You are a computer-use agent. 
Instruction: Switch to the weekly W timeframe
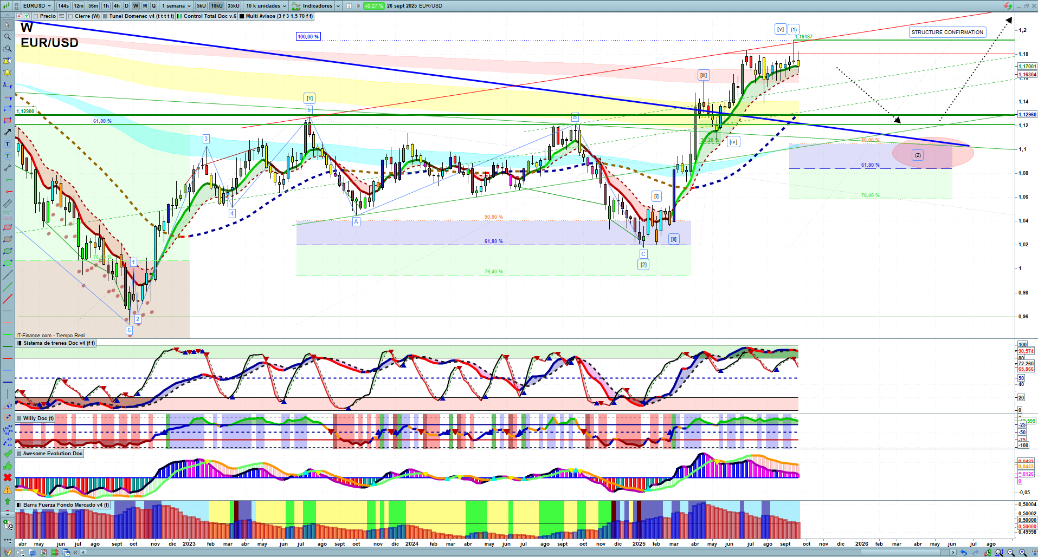(x=136, y=6)
